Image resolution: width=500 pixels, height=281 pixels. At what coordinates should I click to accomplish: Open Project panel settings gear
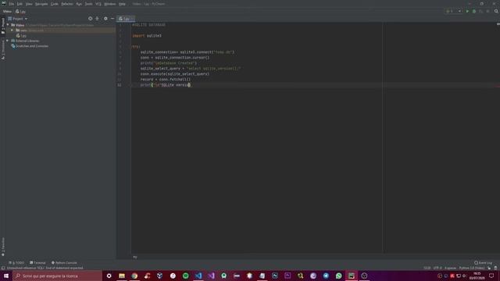click(x=105, y=19)
